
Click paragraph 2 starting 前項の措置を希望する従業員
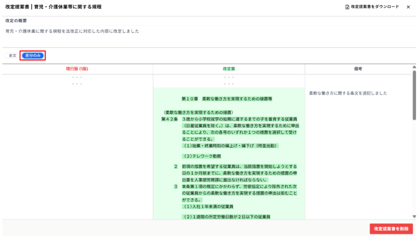click(x=239, y=173)
